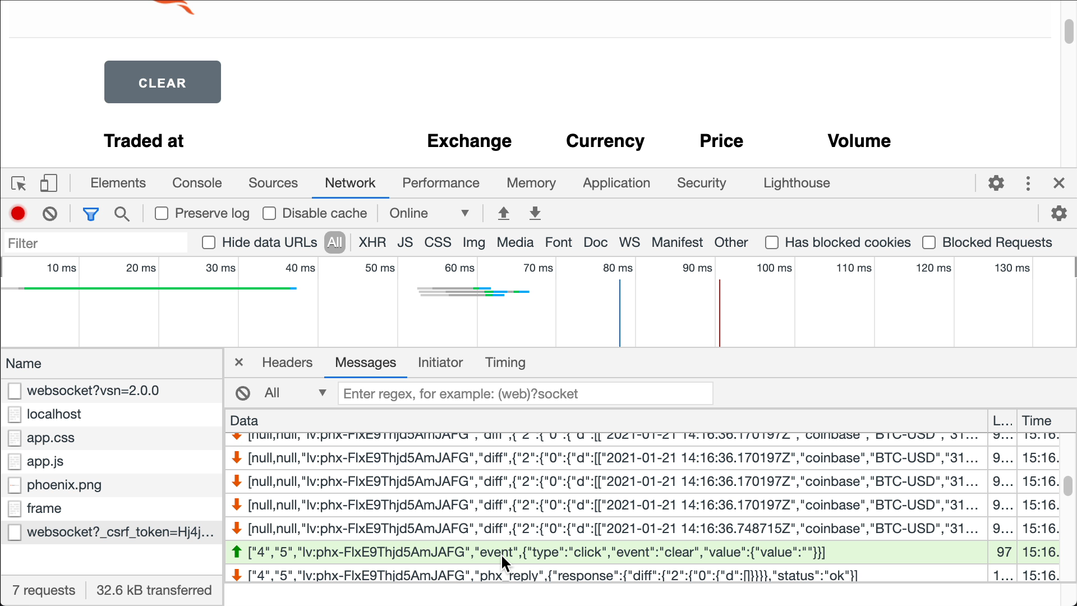Show the Headers tab

pos(287,362)
